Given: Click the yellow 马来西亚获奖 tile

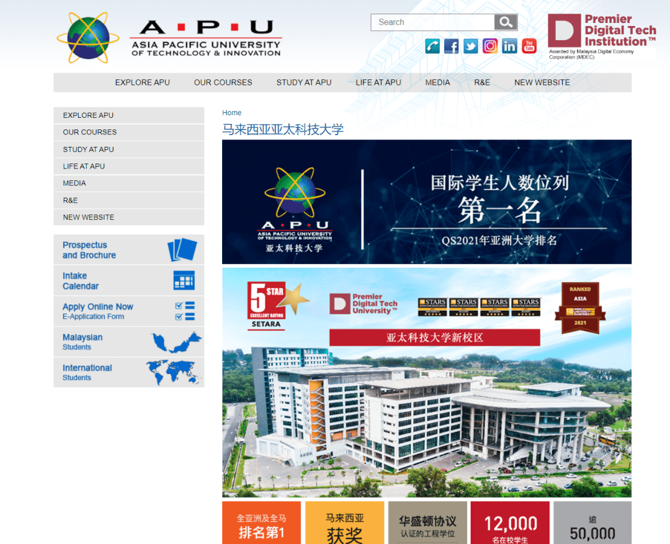Looking at the screenshot, I should coord(344,523).
